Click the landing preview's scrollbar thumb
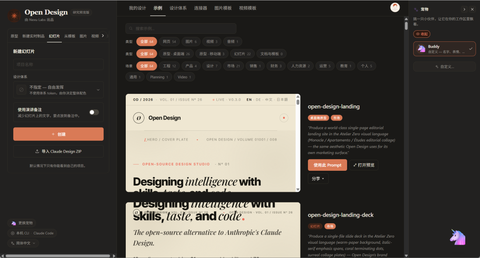 [x=298, y=102]
